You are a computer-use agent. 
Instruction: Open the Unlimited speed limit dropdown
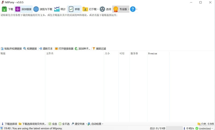tap(212, 128)
